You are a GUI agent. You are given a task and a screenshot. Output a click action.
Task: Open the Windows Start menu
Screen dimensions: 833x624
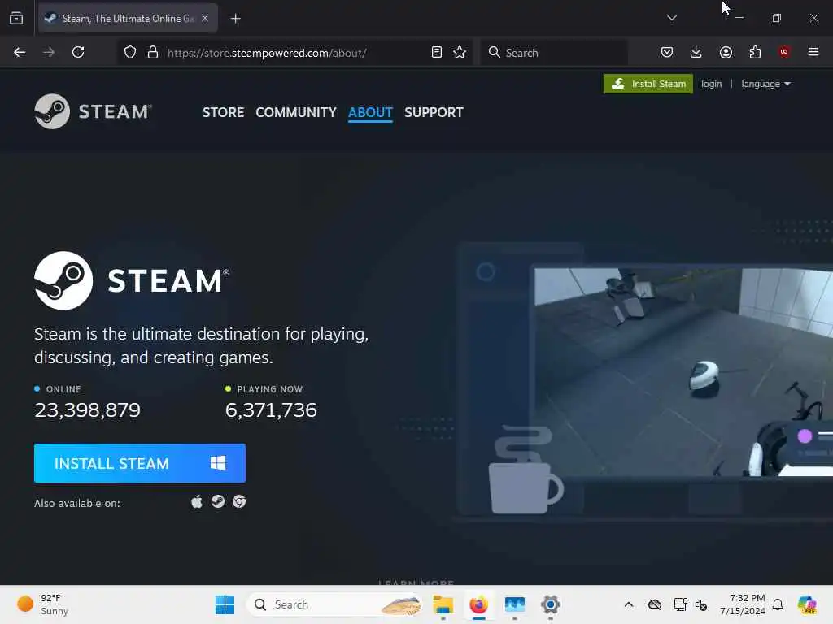[225, 604]
